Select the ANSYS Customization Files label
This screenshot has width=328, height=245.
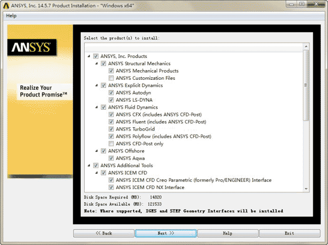(x=145, y=78)
